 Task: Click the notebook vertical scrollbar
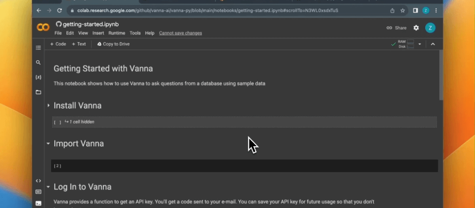coord(441,75)
